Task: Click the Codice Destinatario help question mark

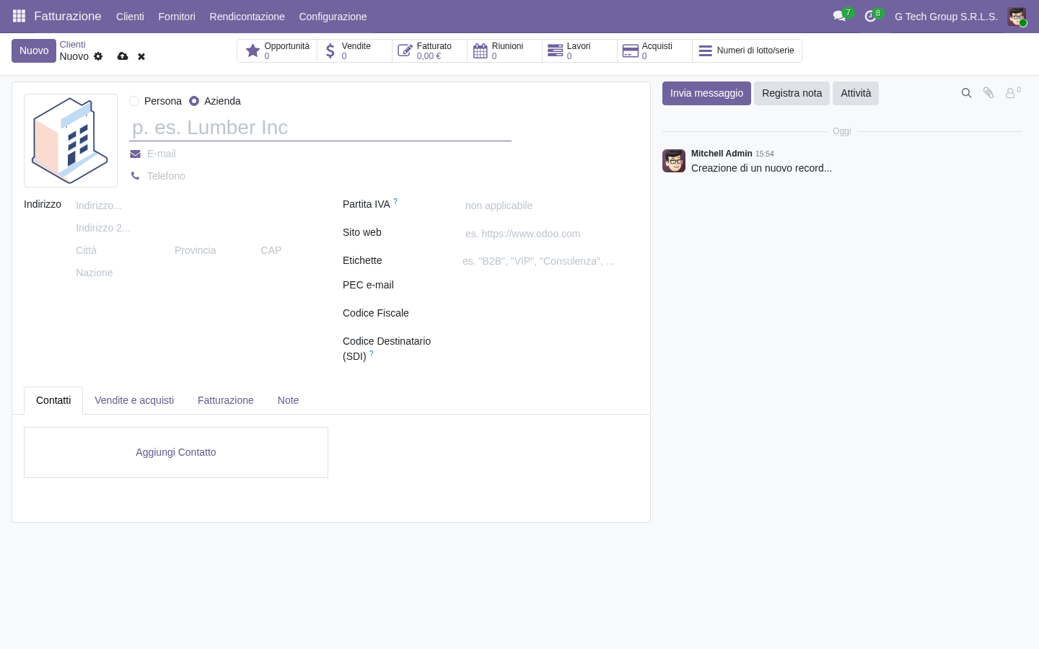Action: point(372,353)
